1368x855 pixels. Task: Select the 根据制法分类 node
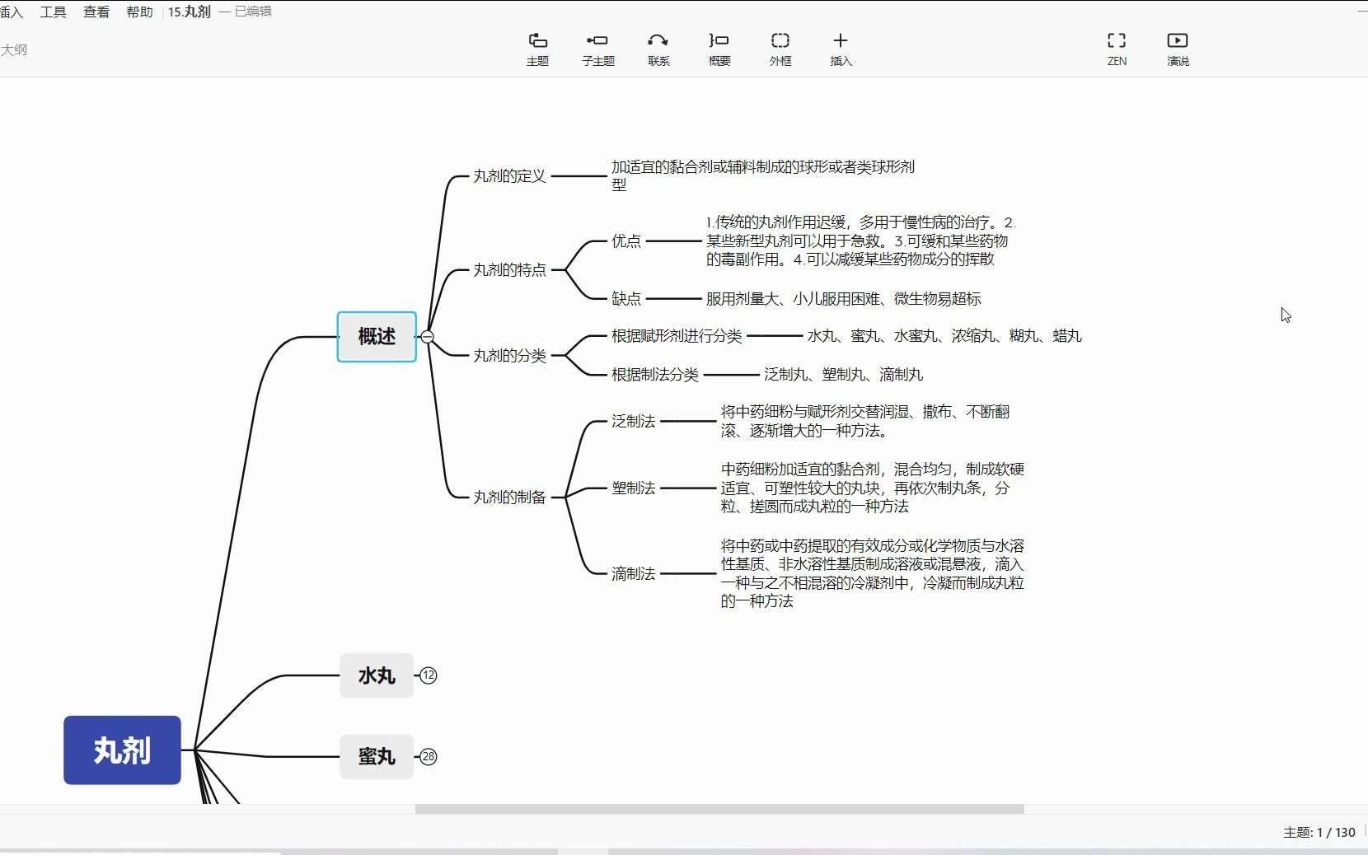click(x=655, y=375)
